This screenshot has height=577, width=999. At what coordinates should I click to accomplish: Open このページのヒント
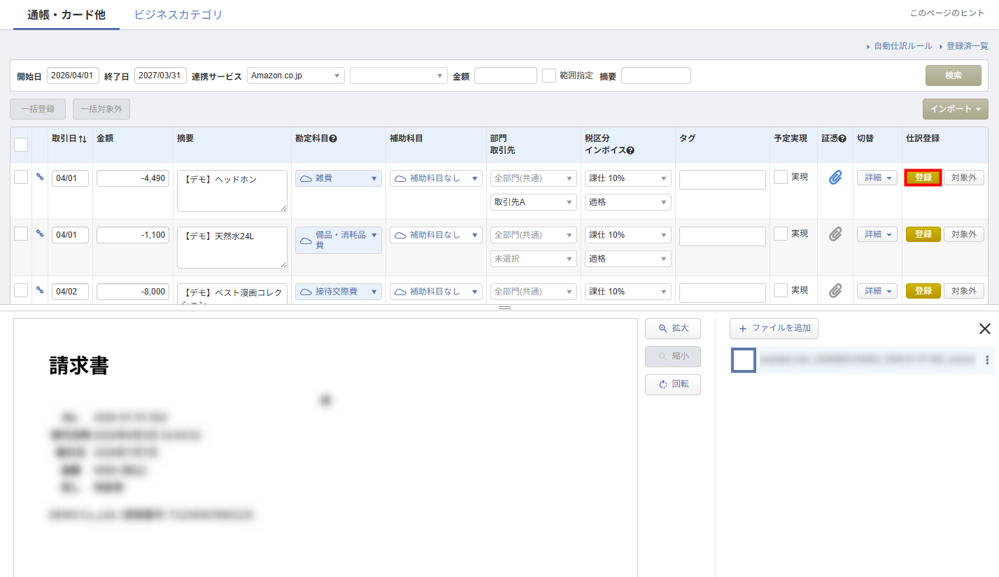[947, 13]
